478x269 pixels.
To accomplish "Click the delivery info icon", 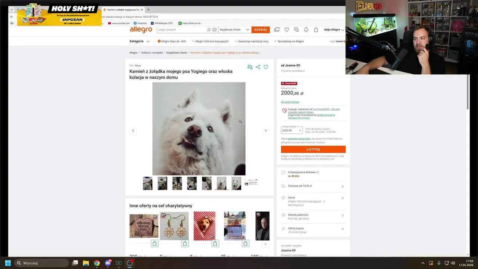I will 318,172.
